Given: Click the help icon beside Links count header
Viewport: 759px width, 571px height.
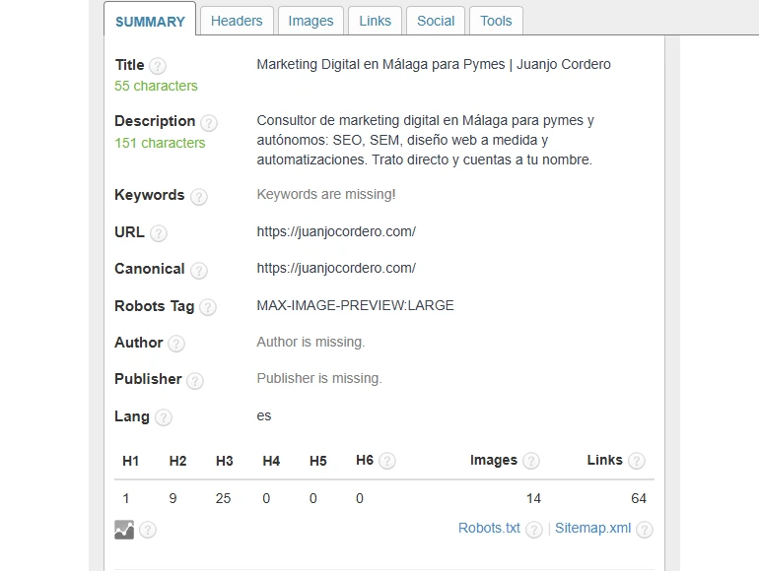Looking at the screenshot, I should pos(637,461).
